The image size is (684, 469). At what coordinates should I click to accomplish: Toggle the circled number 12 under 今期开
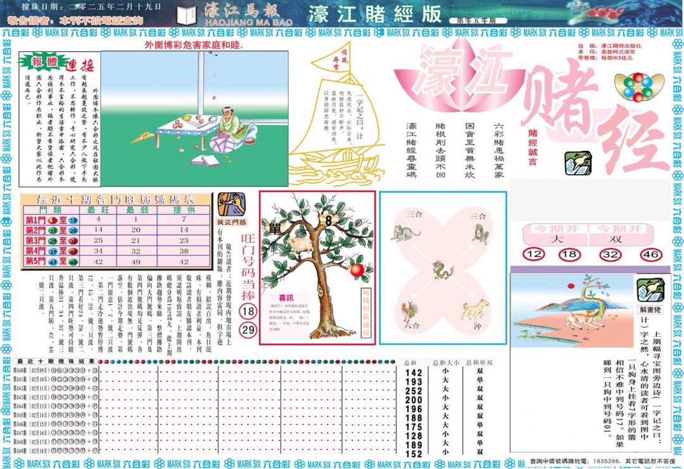(534, 254)
